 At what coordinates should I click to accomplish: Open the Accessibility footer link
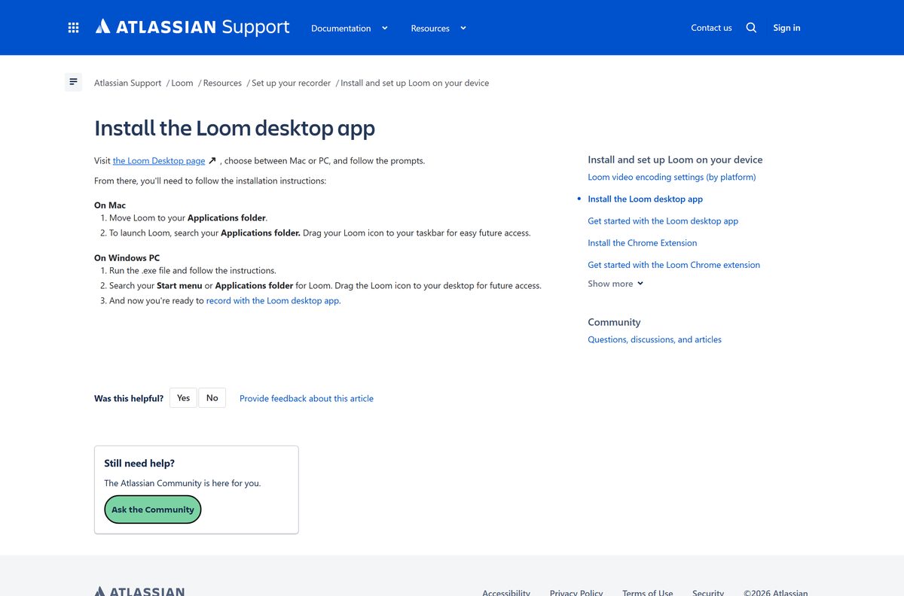[506, 593]
